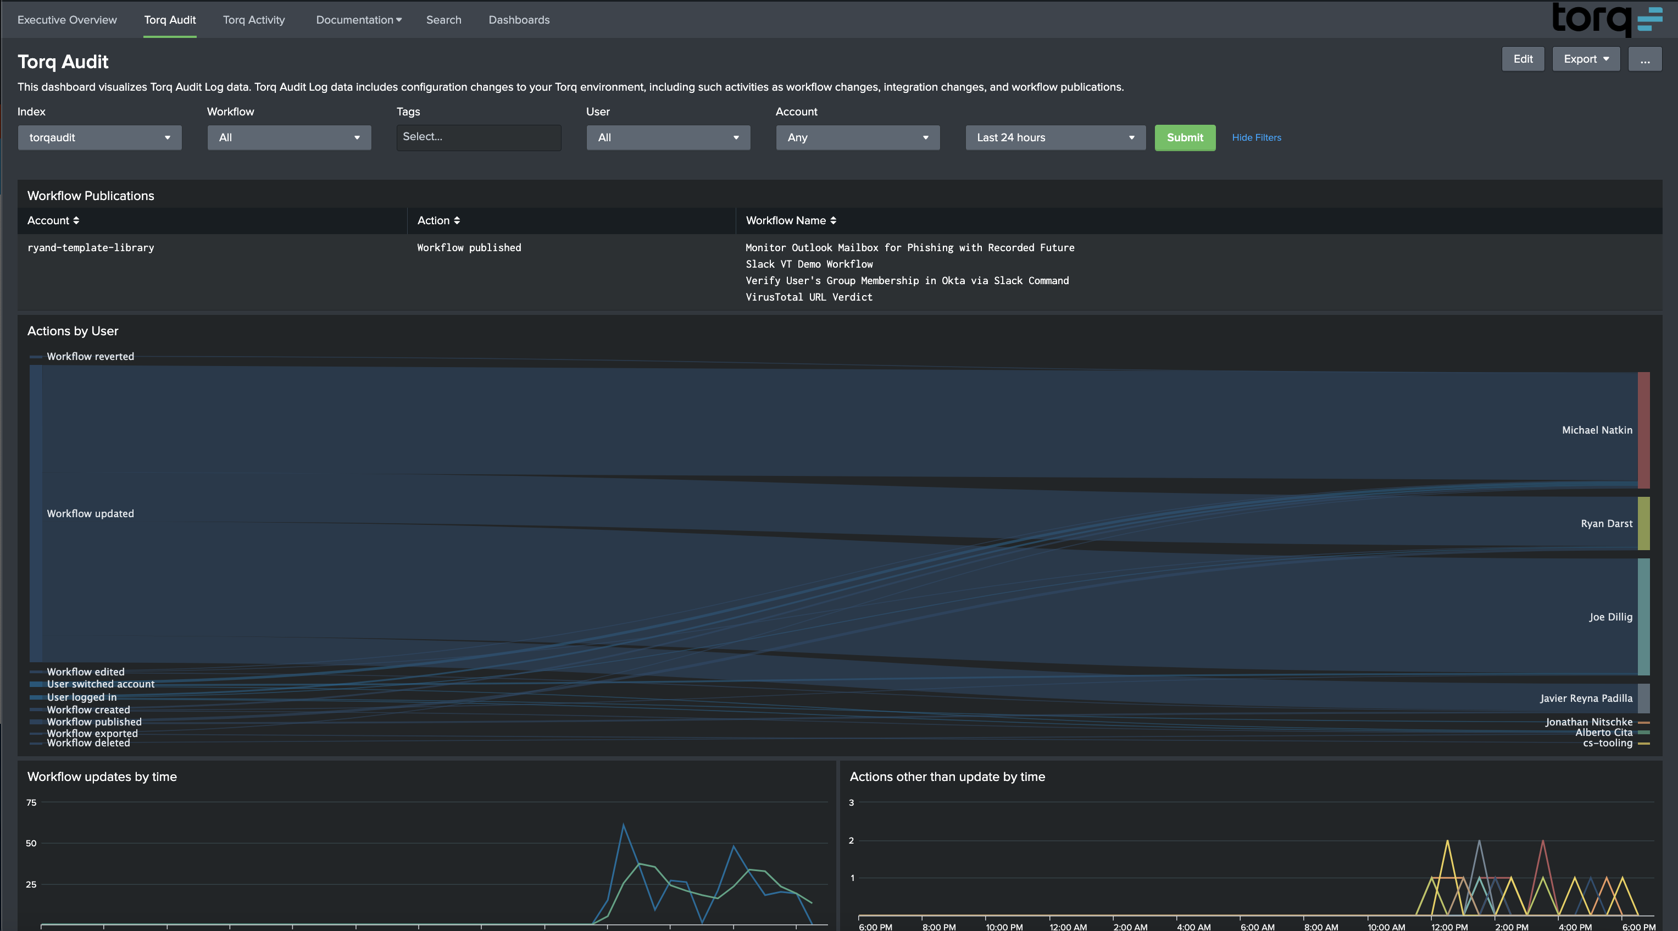Click the Alberto Cita user label
Image resolution: width=1678 pixels, height=931 pixels.
click(1604, 732)
